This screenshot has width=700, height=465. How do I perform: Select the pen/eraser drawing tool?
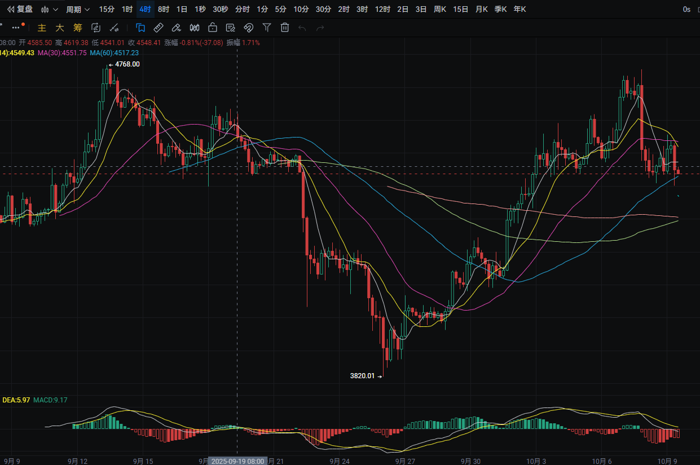(177, 28)
